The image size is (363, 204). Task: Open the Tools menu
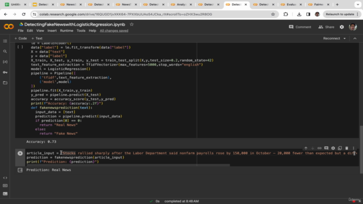(x=81, y=31)
